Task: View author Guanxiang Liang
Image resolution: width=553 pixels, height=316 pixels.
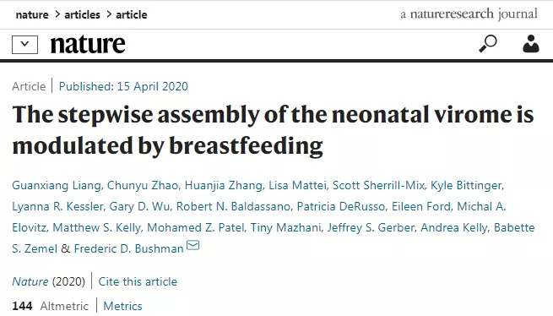Action: [x=57, y=185]
